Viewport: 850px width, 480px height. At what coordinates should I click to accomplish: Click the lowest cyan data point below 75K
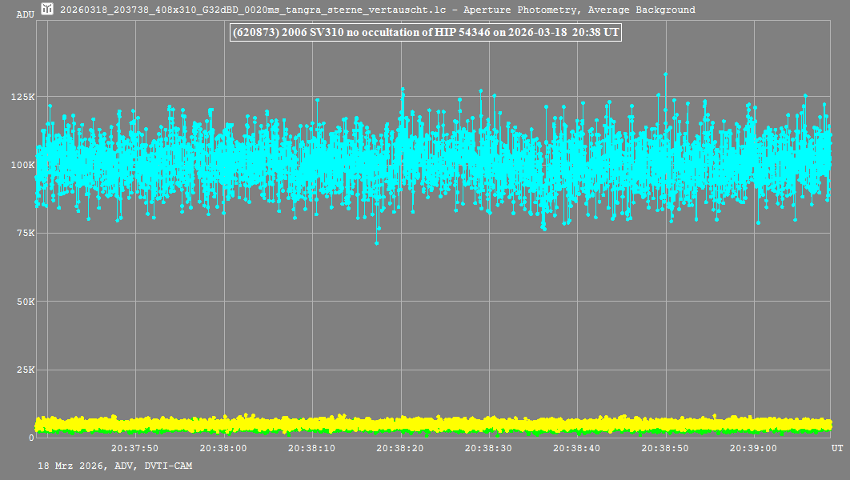click(x=376, y=242)
